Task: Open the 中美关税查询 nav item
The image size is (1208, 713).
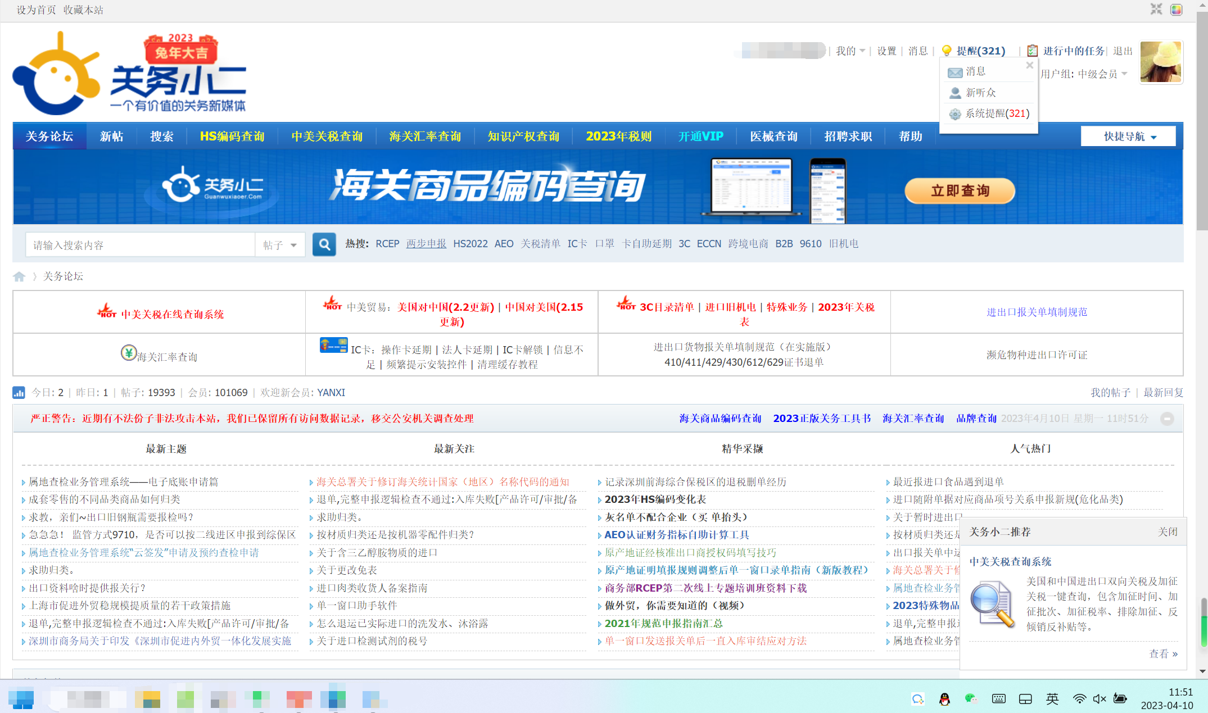Action: (327, 137)
